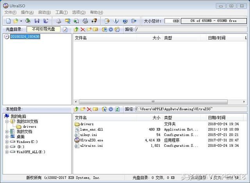250x183 pixels.
Task: Click the grey disc drive icon in the main toolbar
Action: click(85, 21)
